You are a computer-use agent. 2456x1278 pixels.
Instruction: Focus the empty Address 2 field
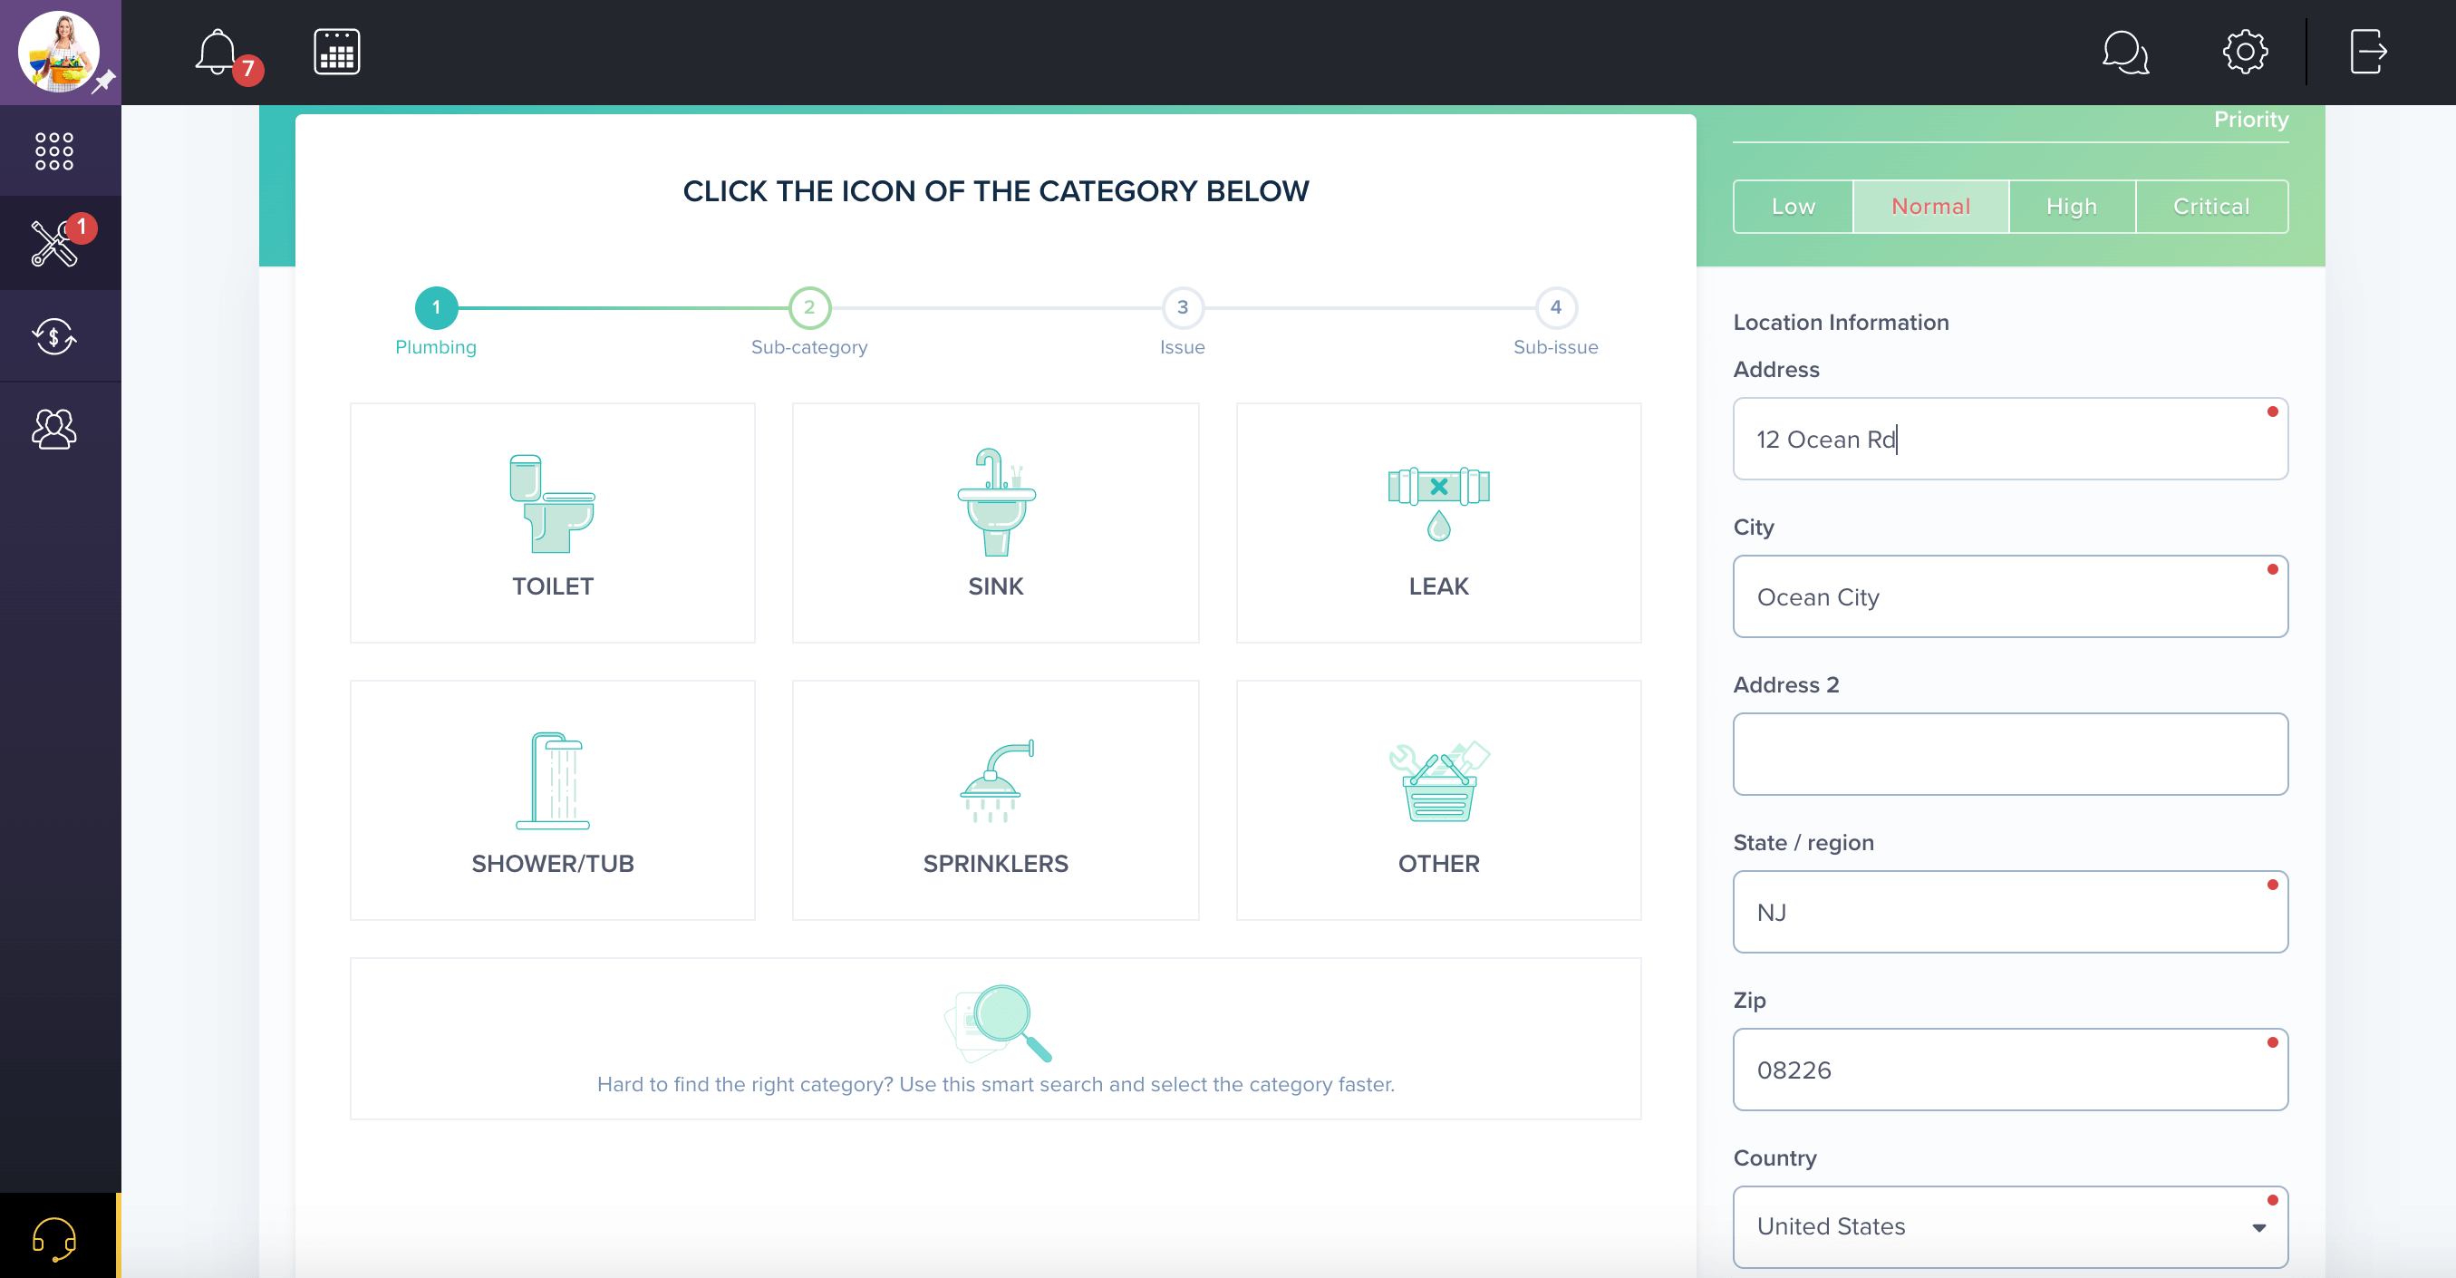(2010, 754)
